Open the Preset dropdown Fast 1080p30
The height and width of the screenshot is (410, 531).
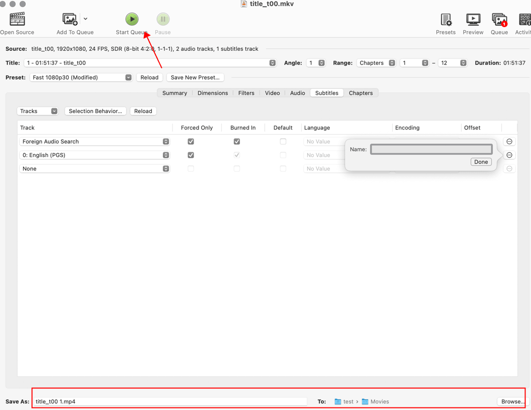tap(81, 78)
